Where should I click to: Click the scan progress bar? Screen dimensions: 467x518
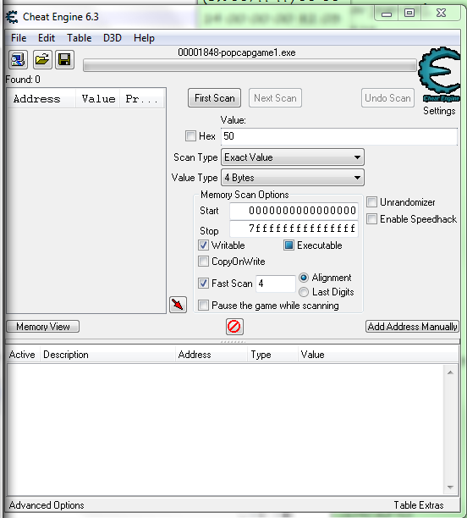tap(250, 65)
